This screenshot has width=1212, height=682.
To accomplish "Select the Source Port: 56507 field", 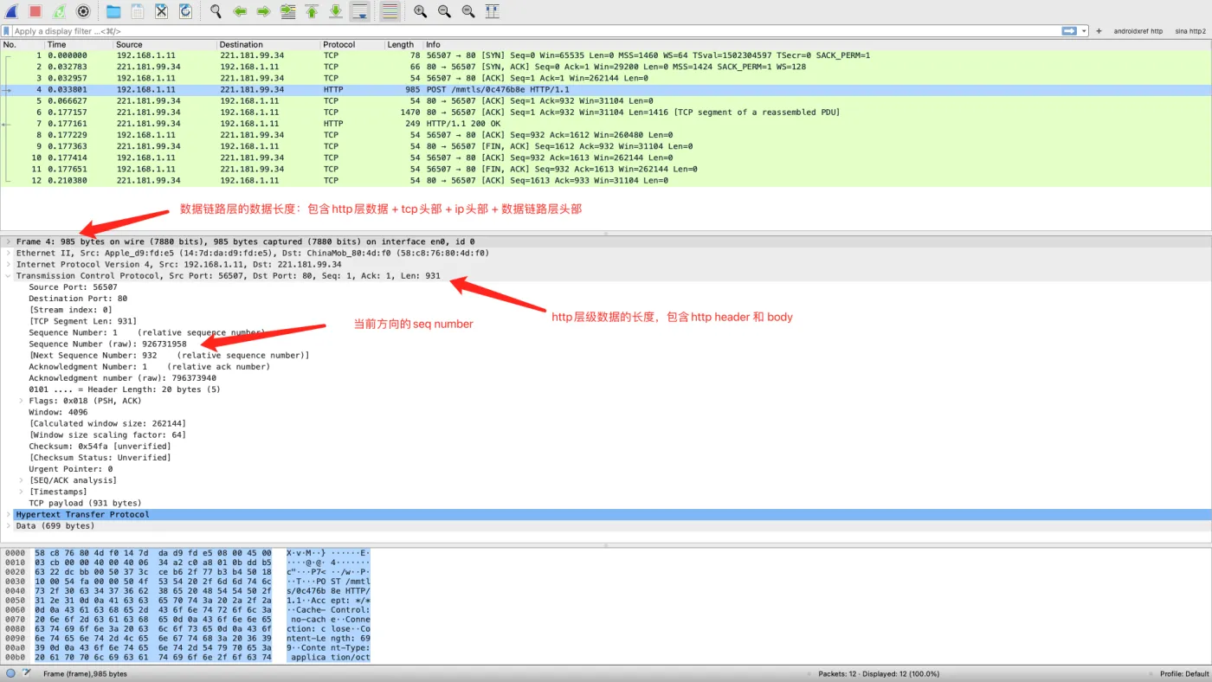I will pyautogui.click(x=73, y=287).
